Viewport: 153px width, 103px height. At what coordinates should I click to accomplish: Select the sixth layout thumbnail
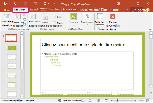click(x=12, y=85)
